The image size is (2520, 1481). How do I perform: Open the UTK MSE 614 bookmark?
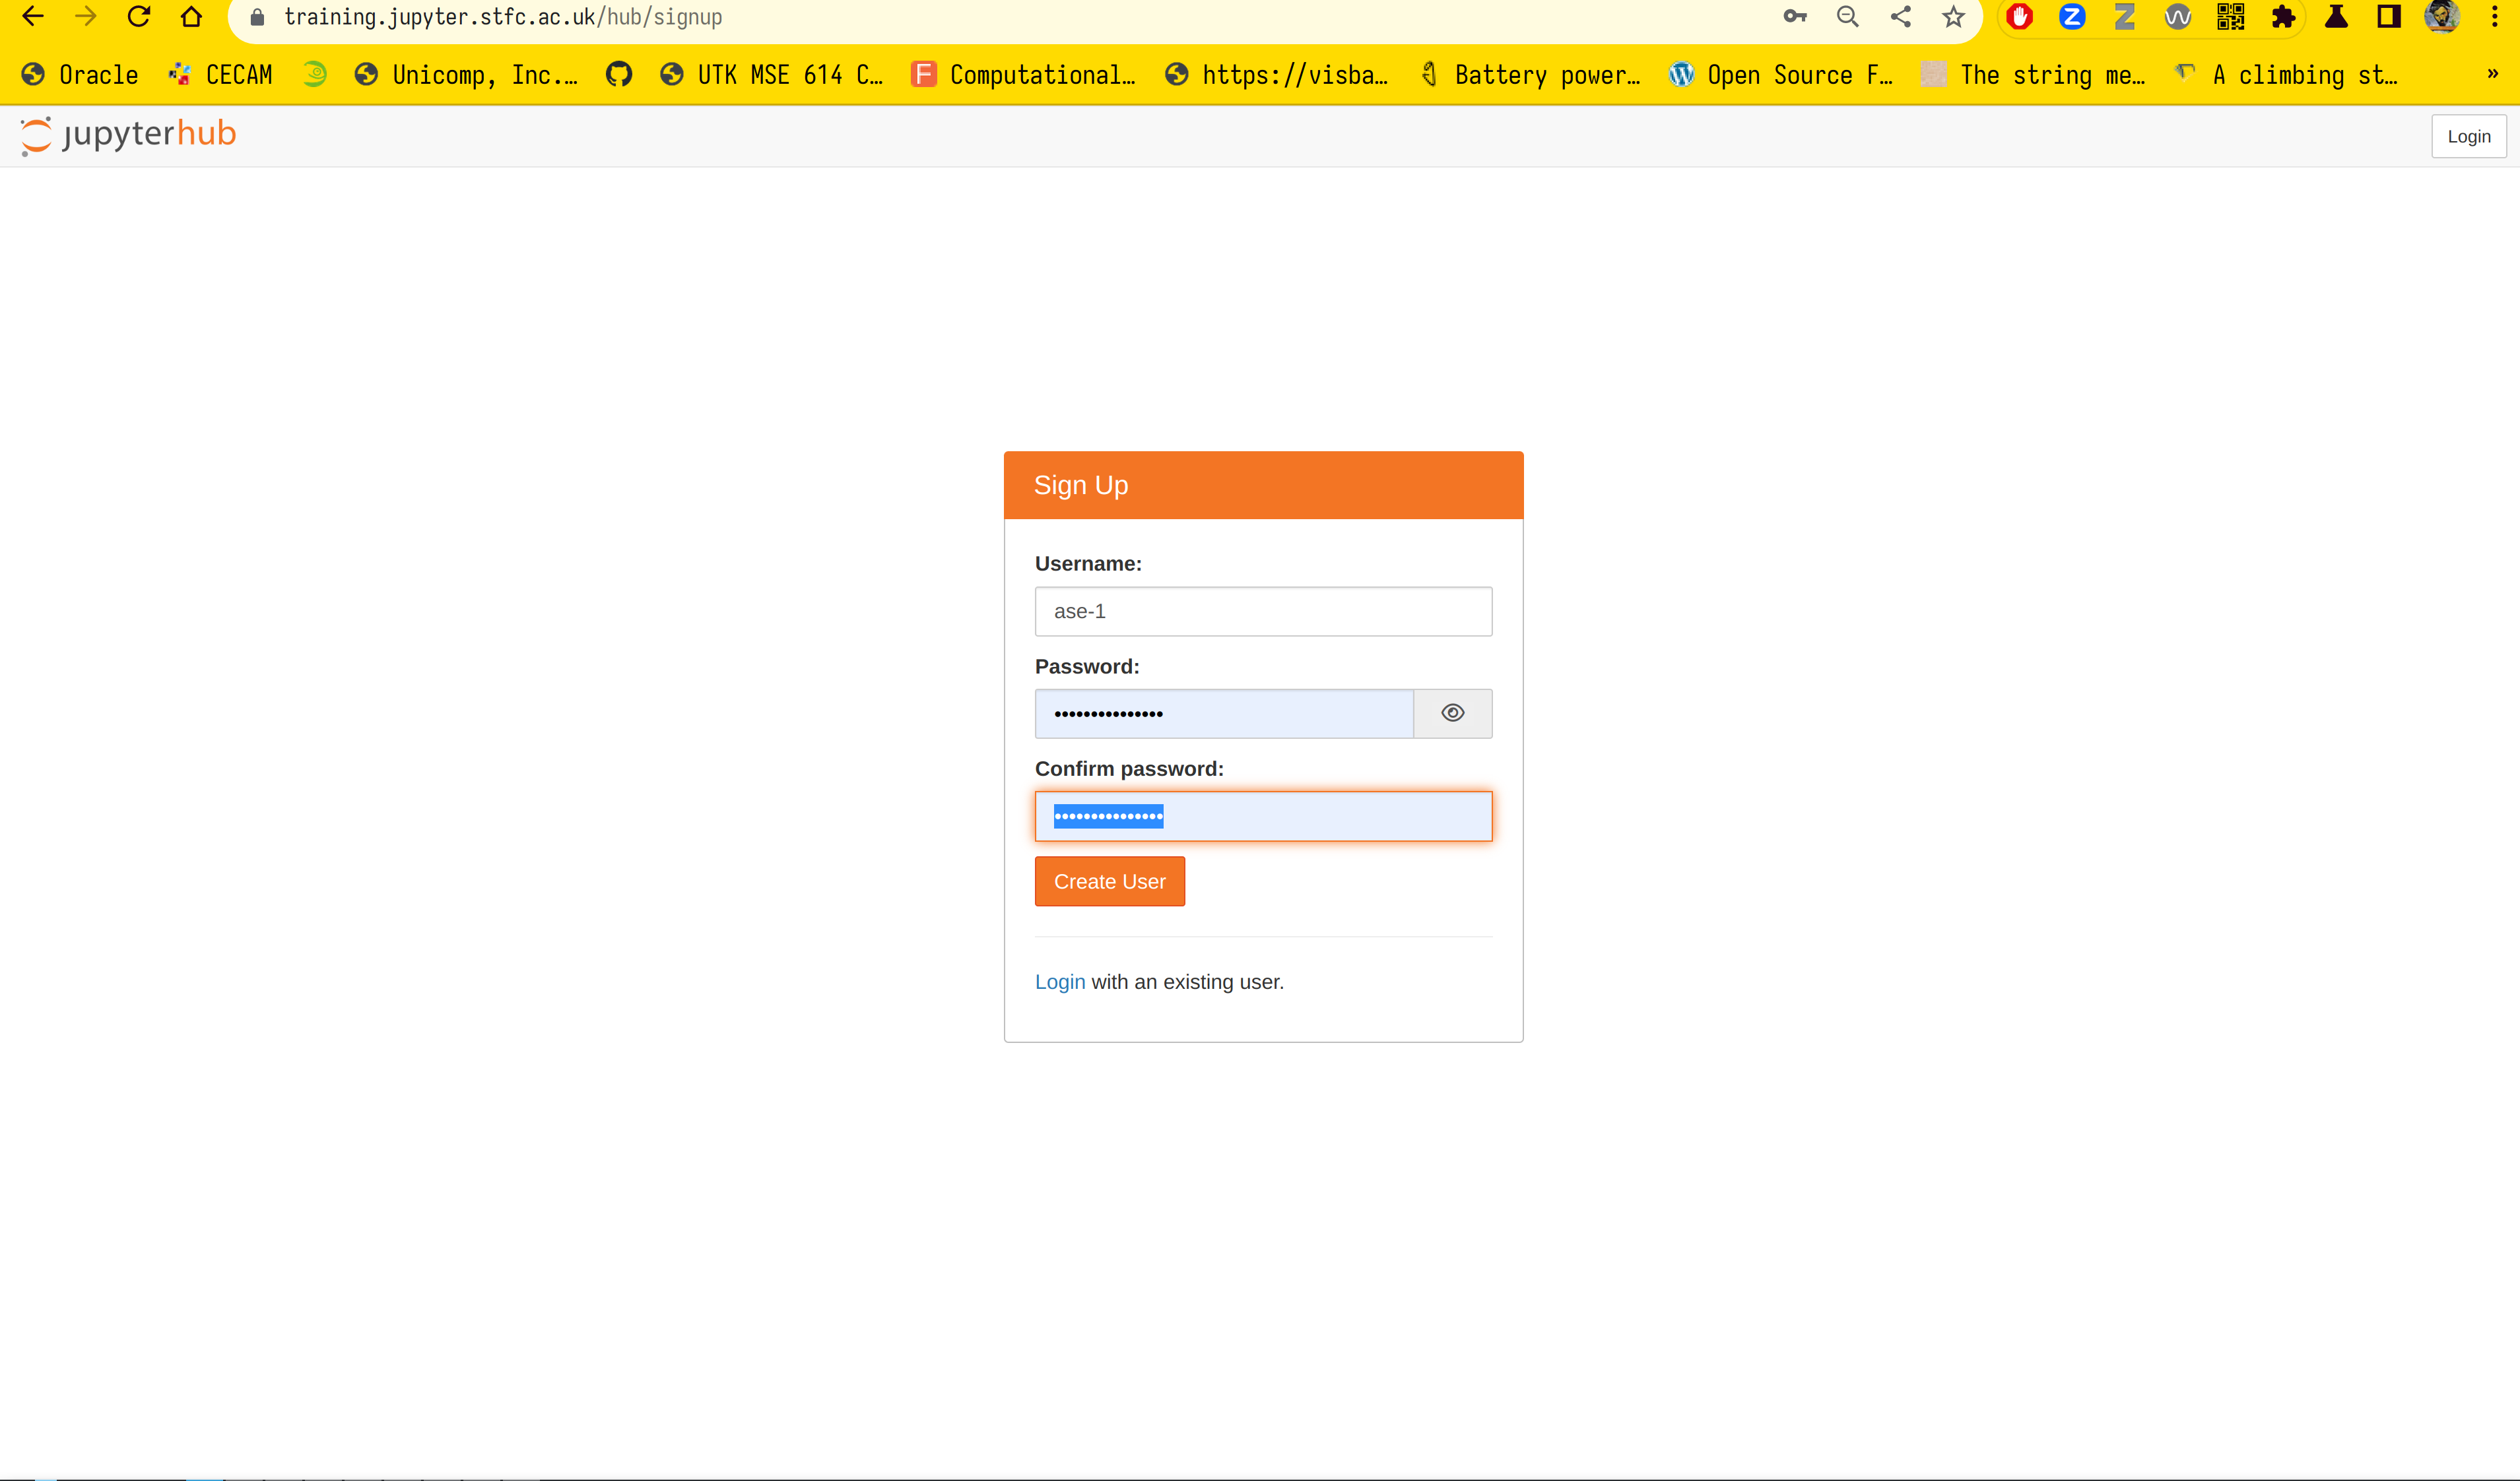tap(772, 75)
